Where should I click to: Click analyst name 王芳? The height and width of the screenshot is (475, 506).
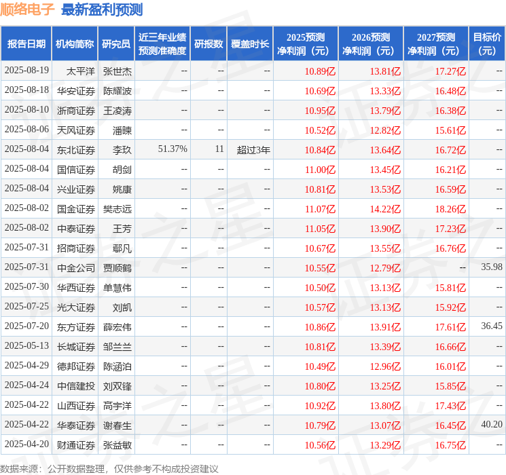(x=122, y=229)
